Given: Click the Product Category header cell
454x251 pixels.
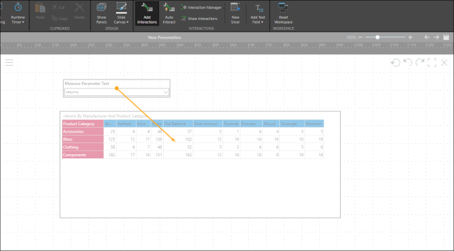Looking at the screenshot, I should point(83,124).
